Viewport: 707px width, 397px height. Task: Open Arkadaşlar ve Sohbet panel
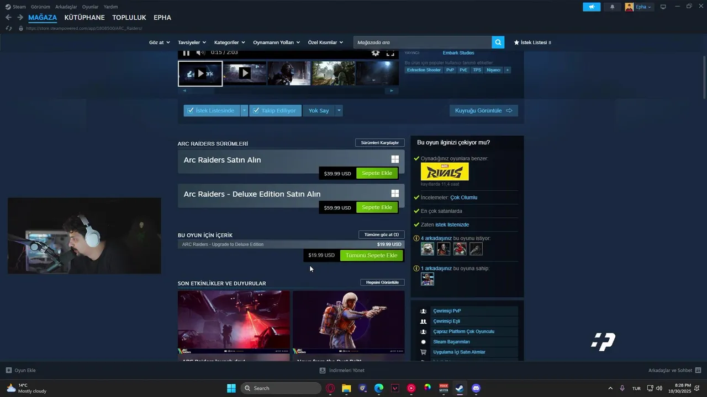[x=674, y=371]
